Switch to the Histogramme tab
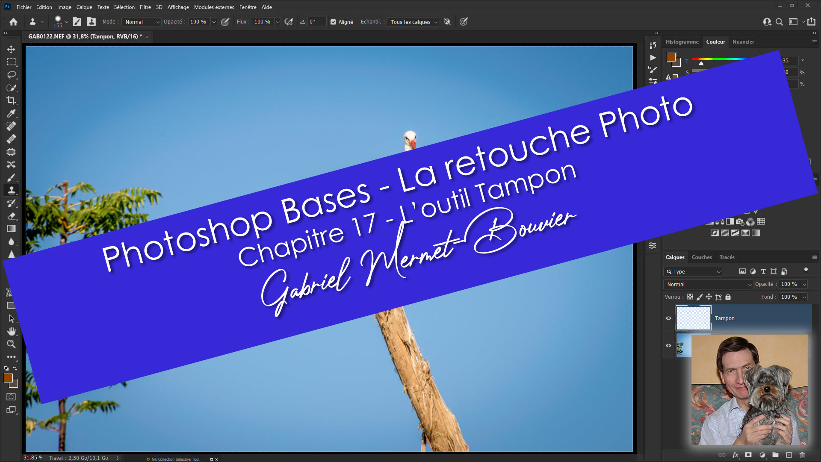This screenshot has height=462, width=821. tap(682, 41)
